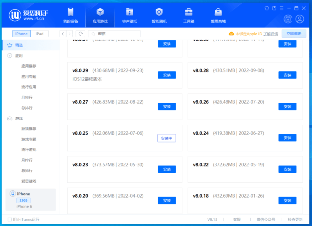The height and width of the screenshot is (226, 312).
Task: Open 总排行 under 应用
Action: tap(27, 108)
